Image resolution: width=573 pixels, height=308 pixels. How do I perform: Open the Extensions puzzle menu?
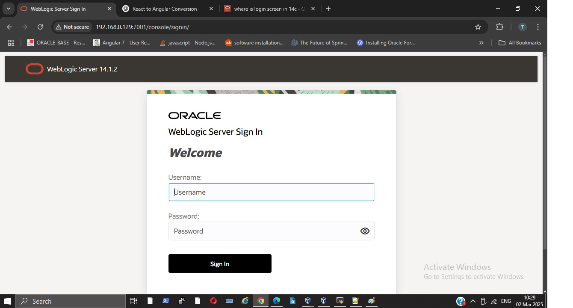pyautogui.click(x=500, y=27)
